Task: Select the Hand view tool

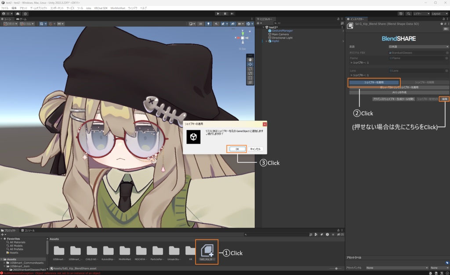Action: pyautogui.click(x=250, y=60)
